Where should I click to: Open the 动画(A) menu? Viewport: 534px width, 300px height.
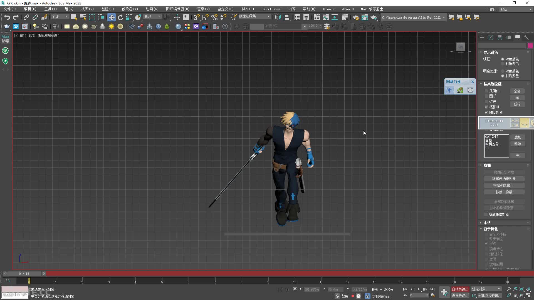pos(152,9)
